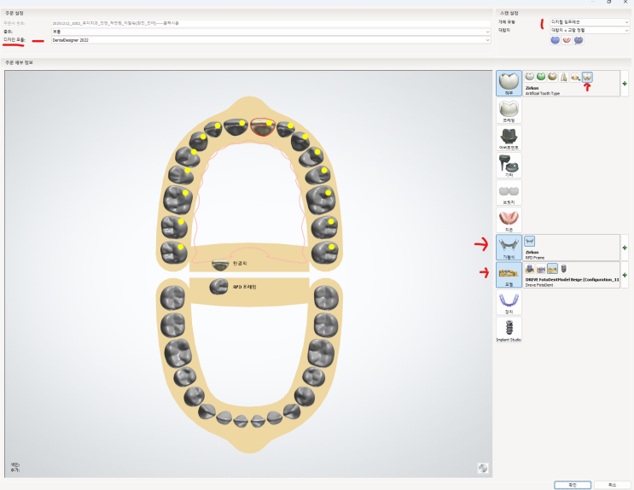634x490 pixels.
Task: Select the model (모델) category tile
Action: coord(509,275)
